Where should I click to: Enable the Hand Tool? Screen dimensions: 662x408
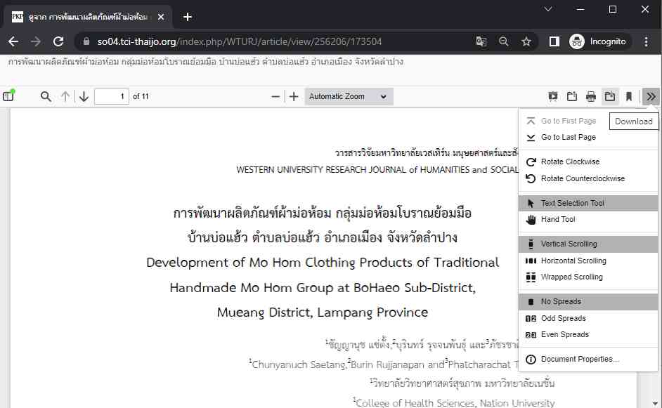pyautogui.click(x=558, y=220)
